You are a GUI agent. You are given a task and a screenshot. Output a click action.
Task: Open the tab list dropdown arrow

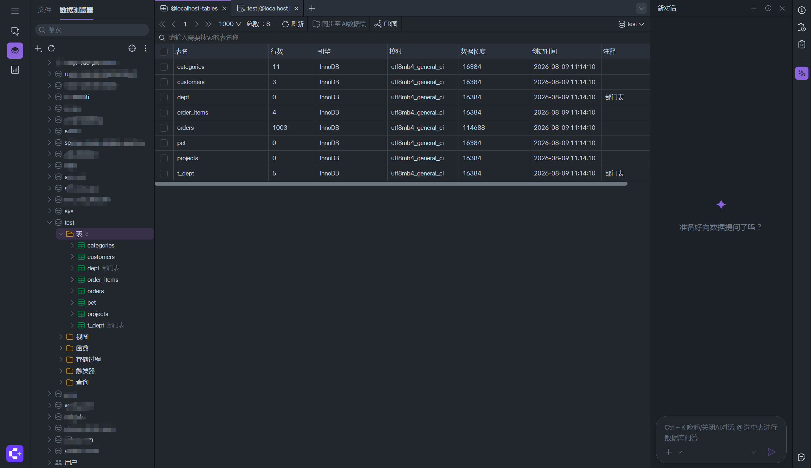pos(641,9)
